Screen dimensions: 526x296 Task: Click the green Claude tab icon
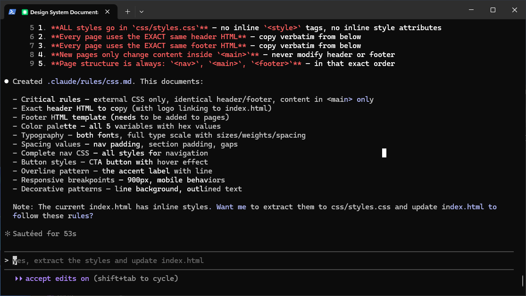pyautogui.click(x=25, y=12)
